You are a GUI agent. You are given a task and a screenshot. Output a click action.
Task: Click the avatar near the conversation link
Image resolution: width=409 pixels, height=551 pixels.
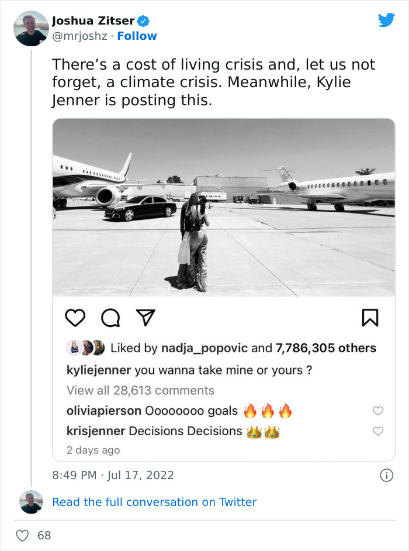click(30, 502)
